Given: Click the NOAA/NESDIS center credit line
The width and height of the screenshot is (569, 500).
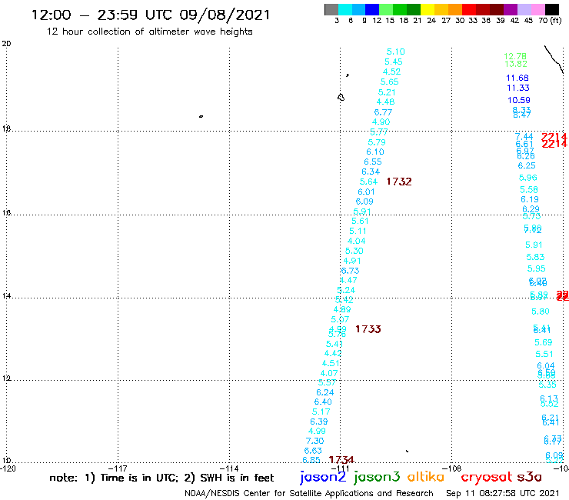Looking at the screenshot, I should click(x=309, y=493).
